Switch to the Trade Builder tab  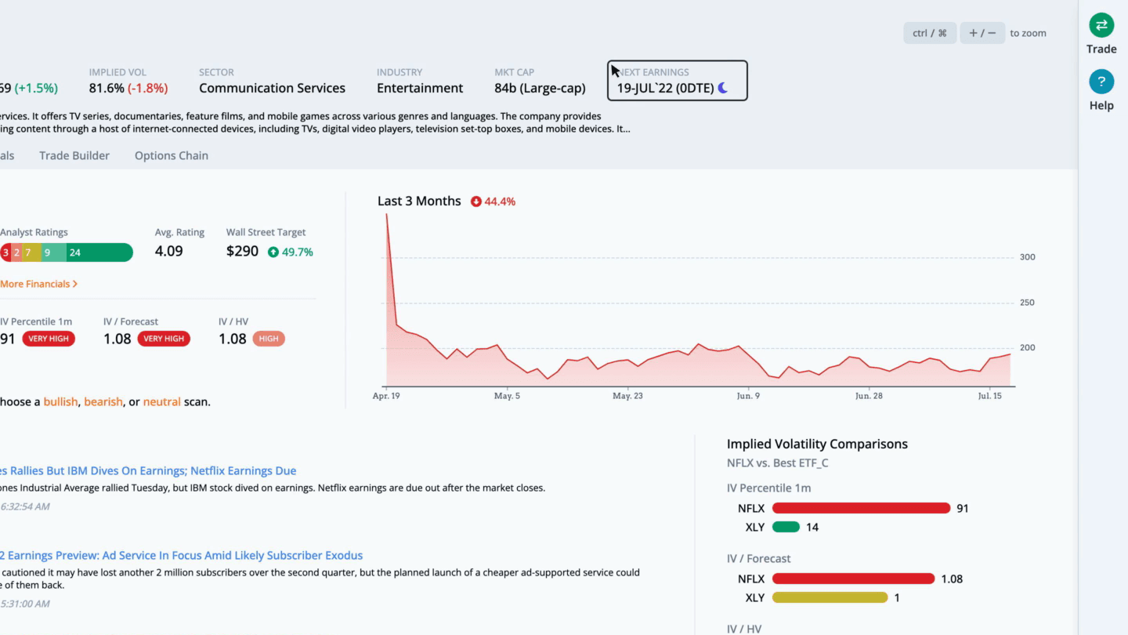point(74,155)
